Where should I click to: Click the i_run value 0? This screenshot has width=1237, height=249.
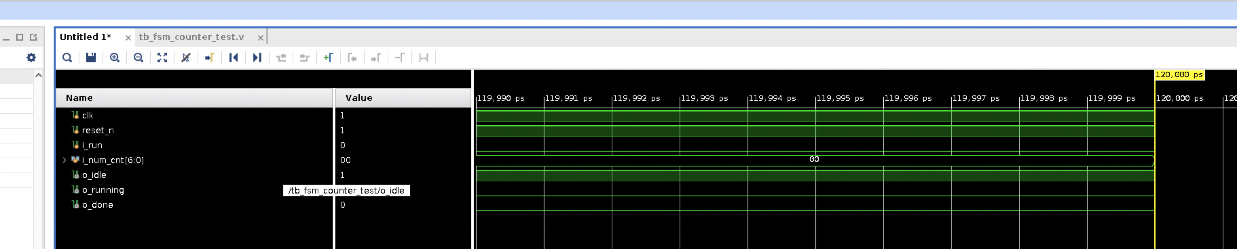(343, 145)
